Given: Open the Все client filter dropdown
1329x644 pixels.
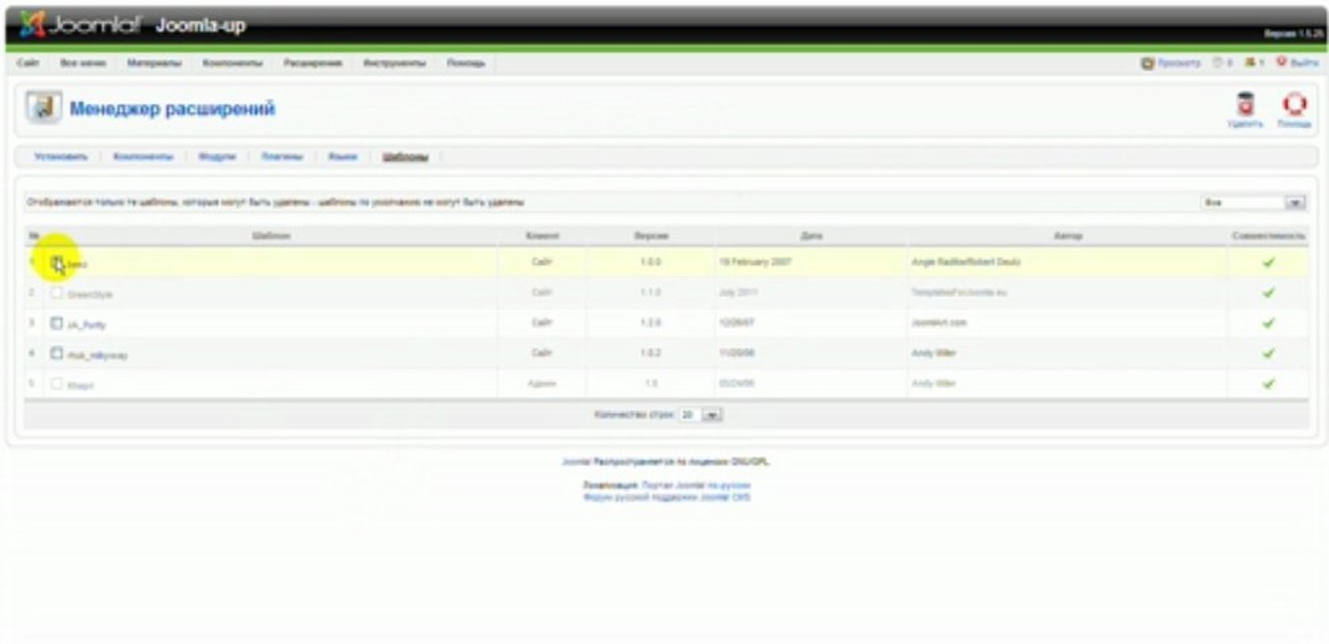Looking at the screenshot, I should pyautogui.click(x=1252, y=203).
